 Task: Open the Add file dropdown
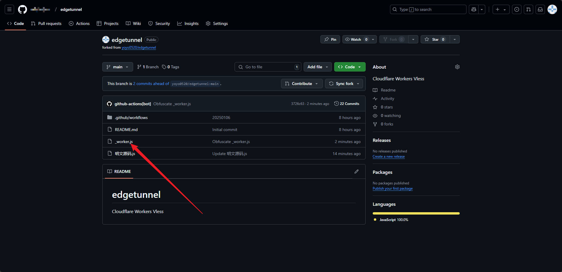click(318, 67)
